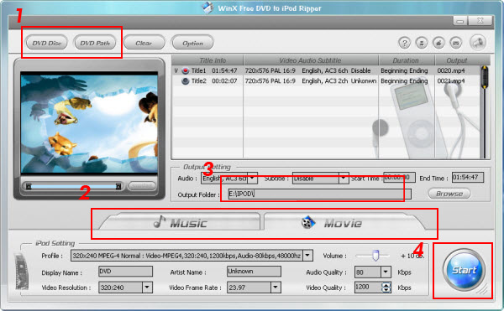
Task: Open the Profile dropdown list
Action: pyautogui.click(x=307, y=256)
